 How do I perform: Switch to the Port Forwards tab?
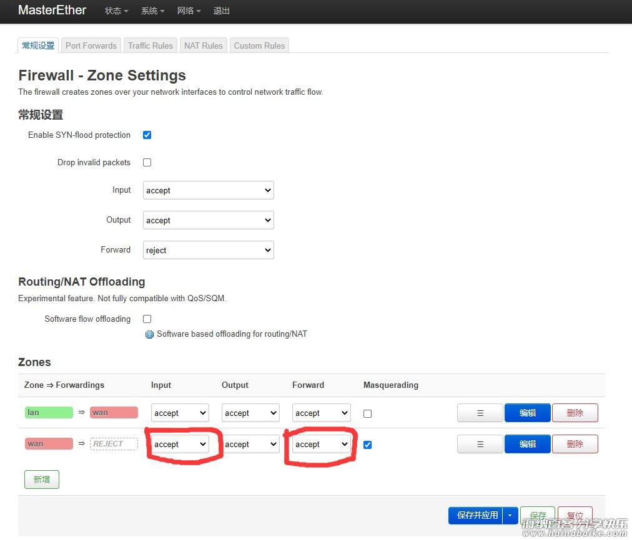click(x=91, y=46)
